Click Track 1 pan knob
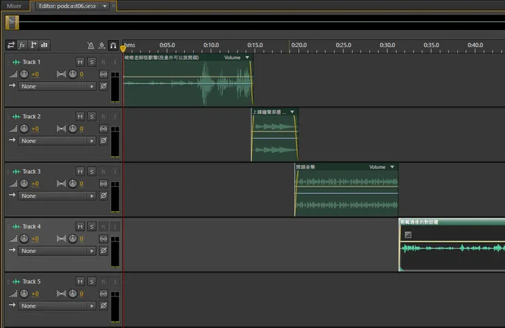This screenshot has height=328, width=505. click(73, 74)
